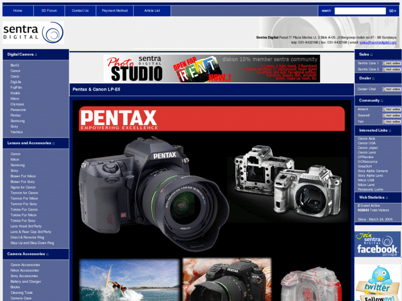Open Canon Asia link
This screenshot has height=301, width=402.
[x=367, y=139]
